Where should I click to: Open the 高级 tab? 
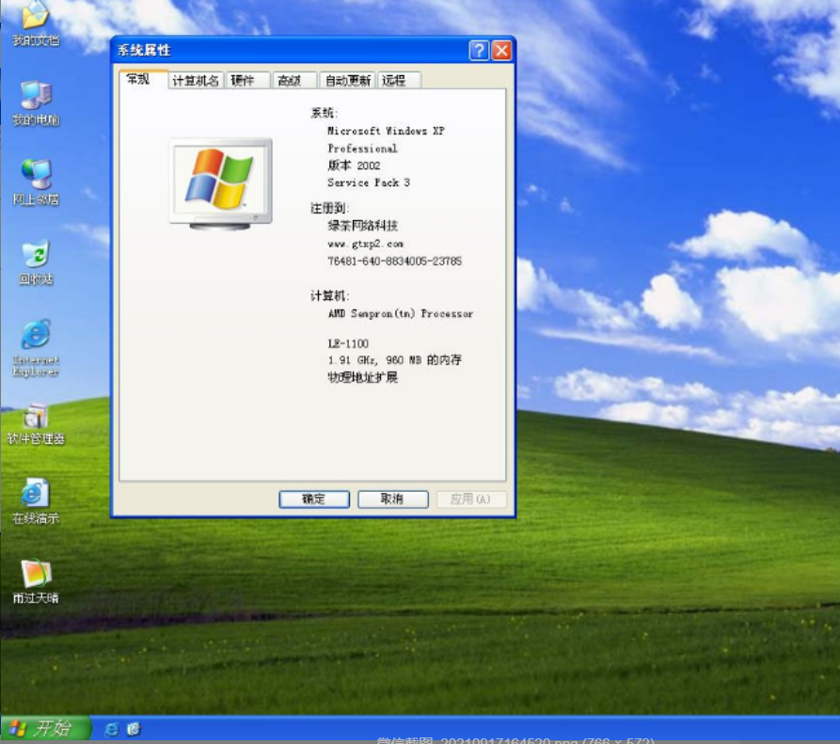click(294, 80)
